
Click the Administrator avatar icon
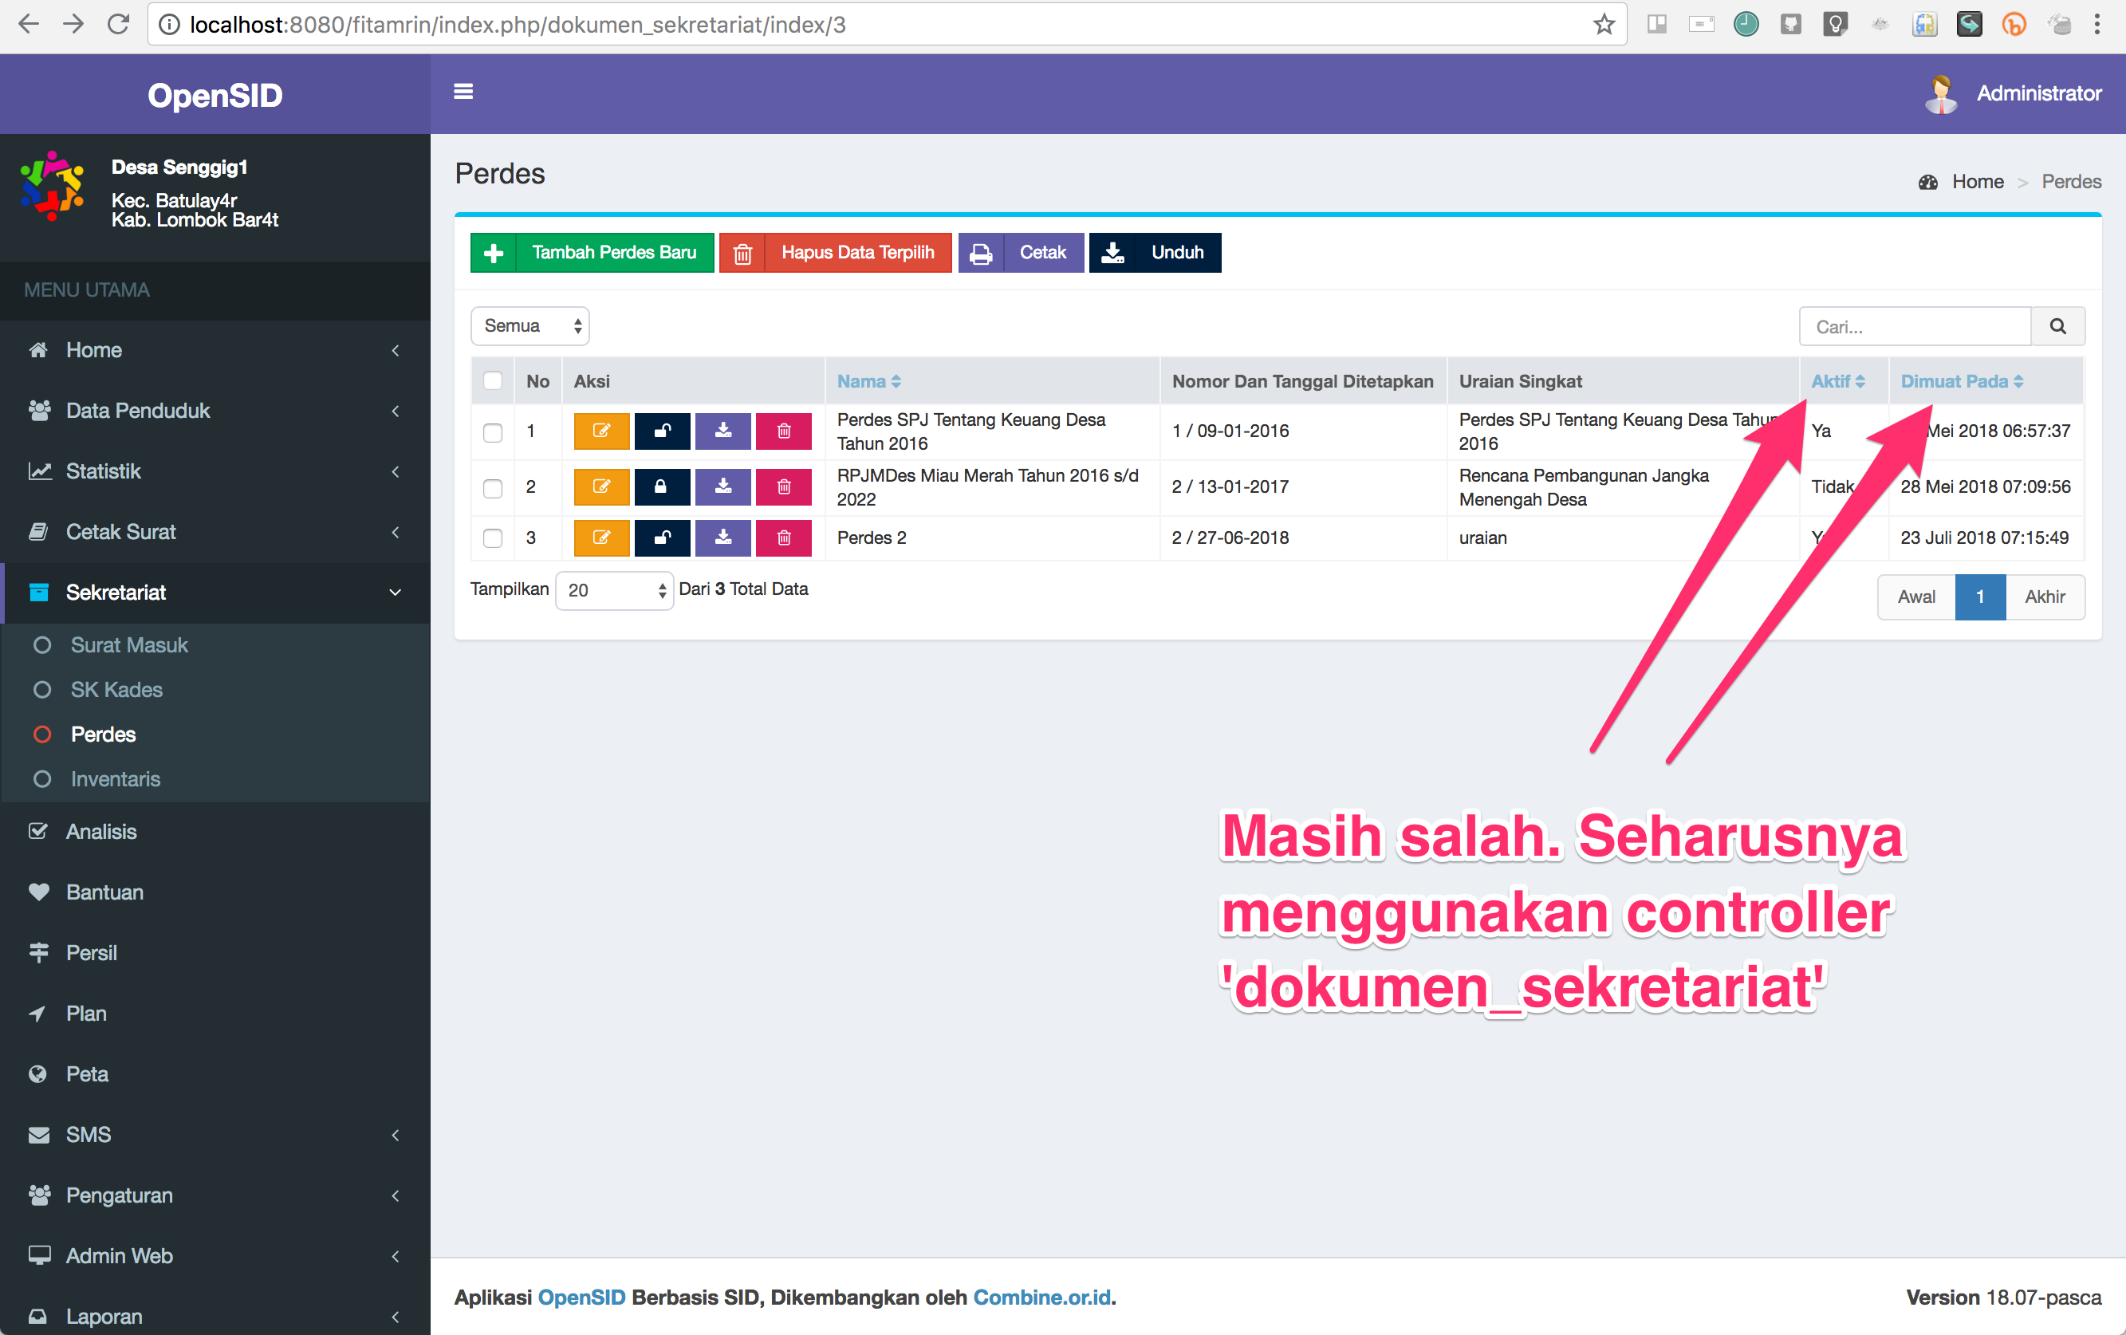tap(1941, 93)
